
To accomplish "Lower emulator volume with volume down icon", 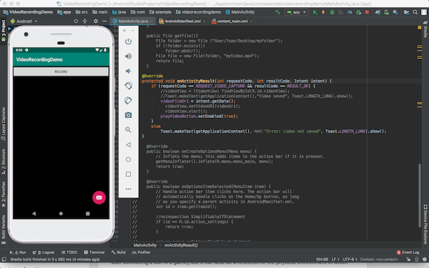I will click(128, 71).
